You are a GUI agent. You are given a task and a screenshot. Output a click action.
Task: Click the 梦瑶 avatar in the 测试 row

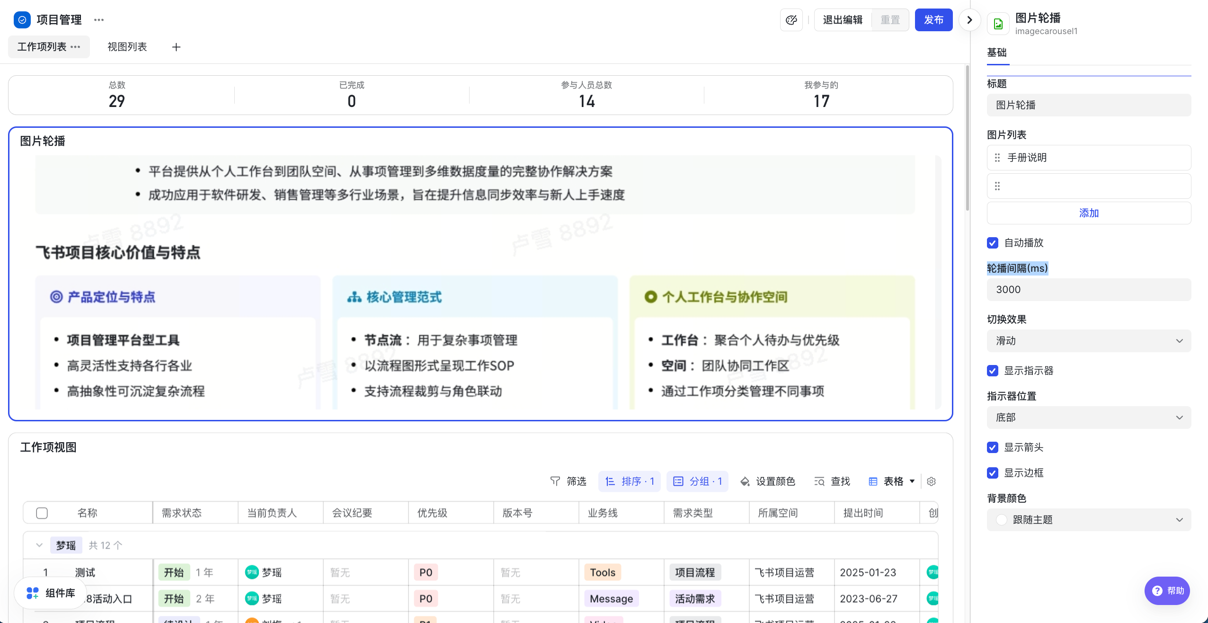point(252,572)
